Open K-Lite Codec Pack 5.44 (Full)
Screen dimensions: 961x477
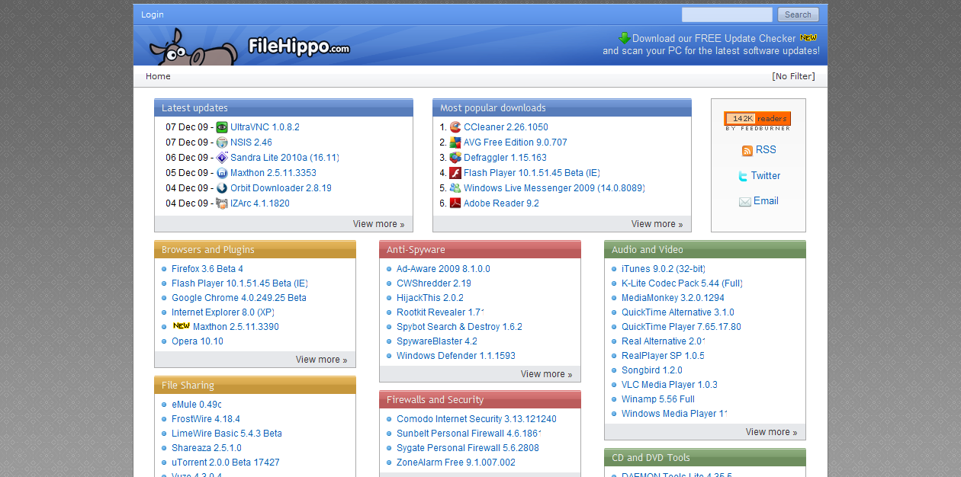[x=682, y=283]
